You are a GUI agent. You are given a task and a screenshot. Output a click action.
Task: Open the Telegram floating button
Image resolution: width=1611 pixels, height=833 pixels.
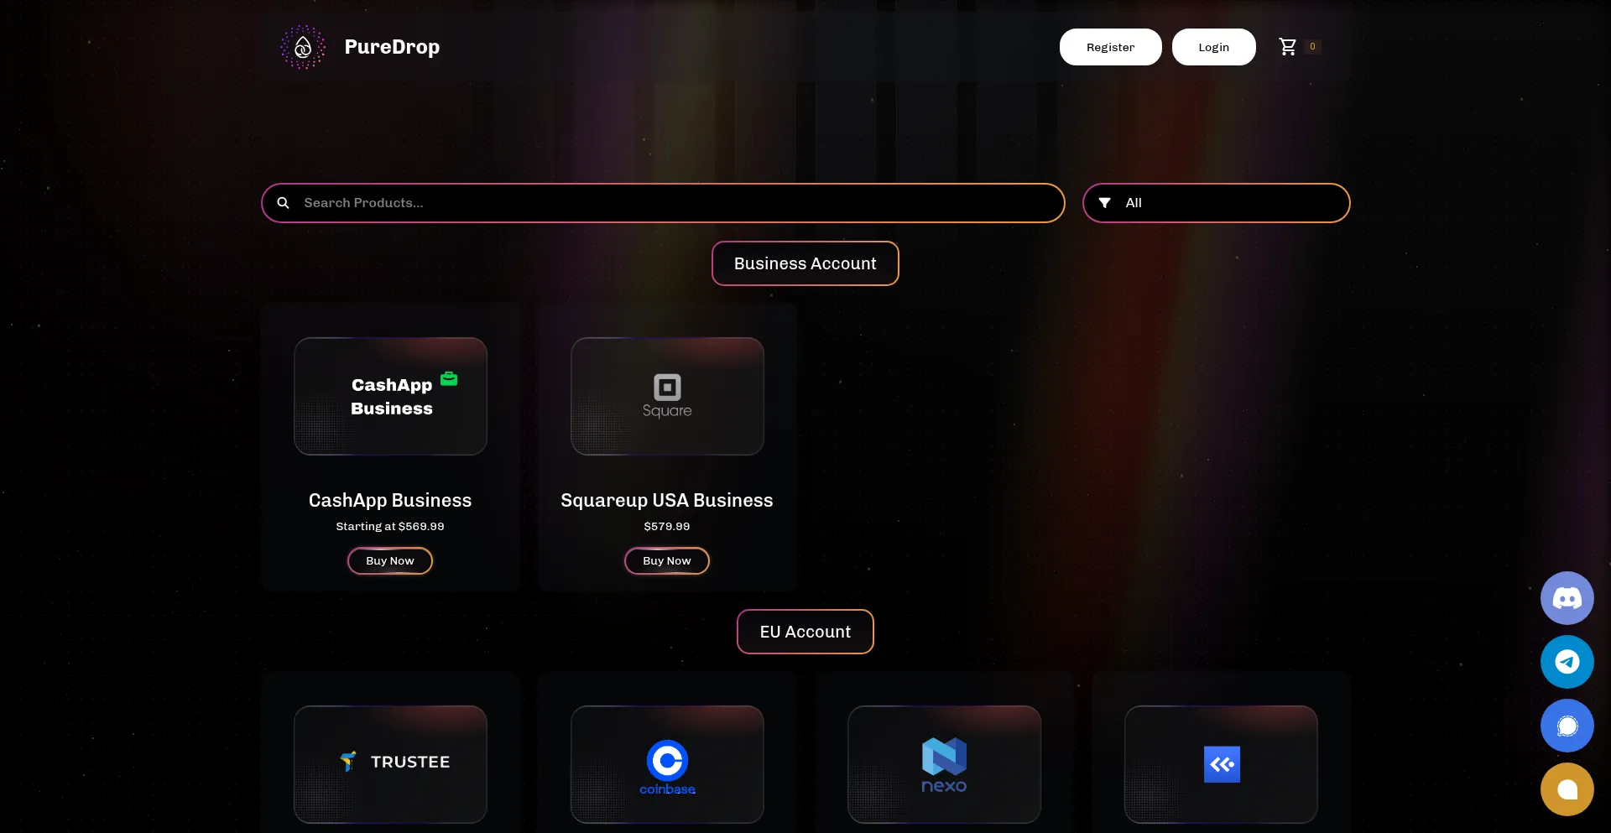coord(1567,662)
